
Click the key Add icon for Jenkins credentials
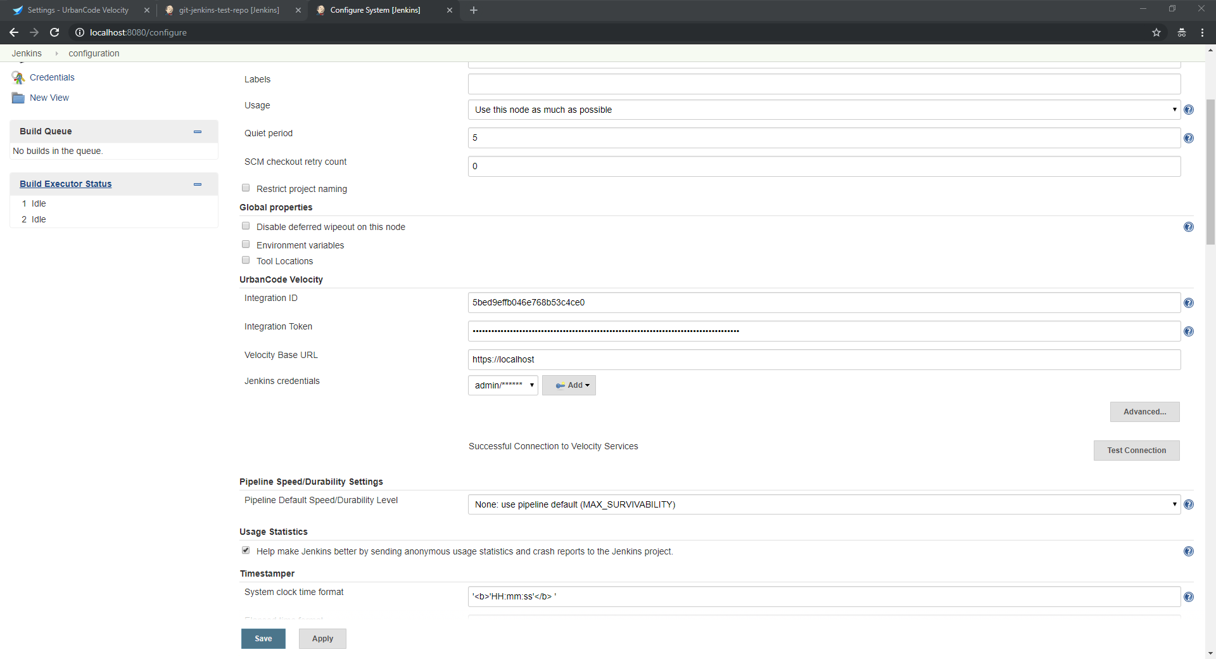560,385
